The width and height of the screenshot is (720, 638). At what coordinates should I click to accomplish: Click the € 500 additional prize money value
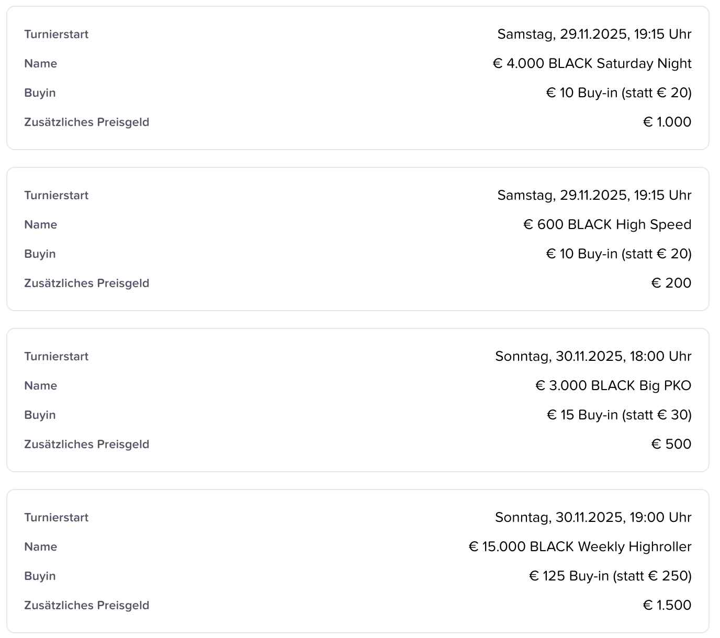(x=671, y=444)
